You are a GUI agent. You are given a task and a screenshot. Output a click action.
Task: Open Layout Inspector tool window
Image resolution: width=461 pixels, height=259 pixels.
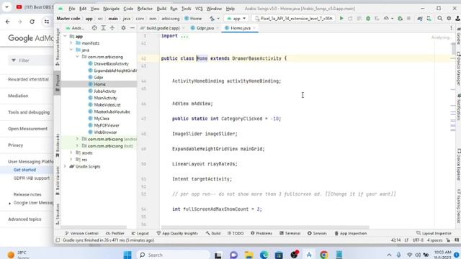(434, 233)
